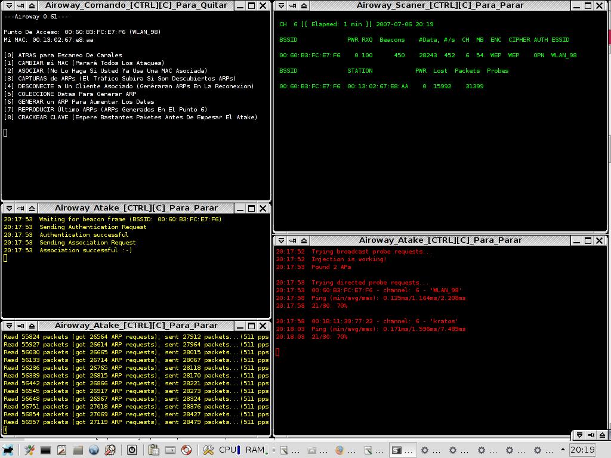
Task: Minimize the Airoway_Comando window
Action: (240, 6)
